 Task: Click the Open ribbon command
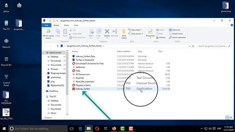161,30
